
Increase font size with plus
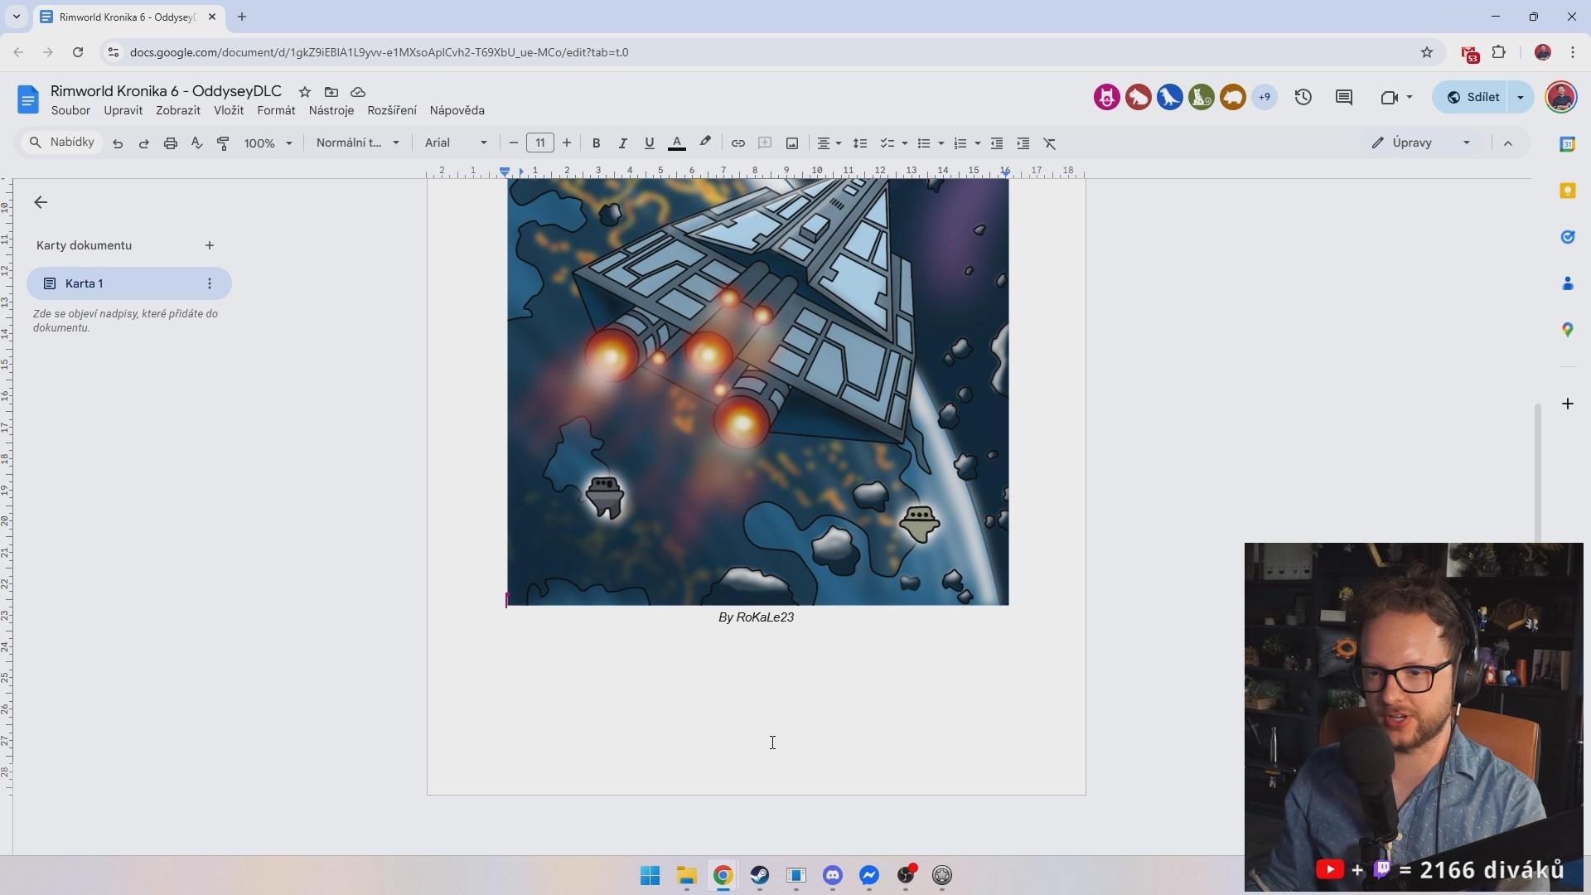coord(567,143)
